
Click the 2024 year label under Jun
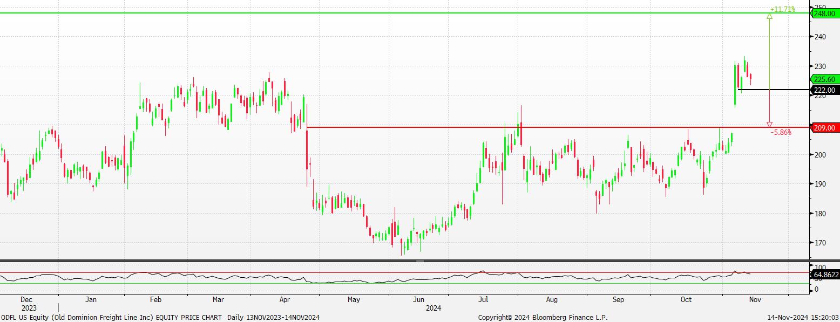click(433, 308)
